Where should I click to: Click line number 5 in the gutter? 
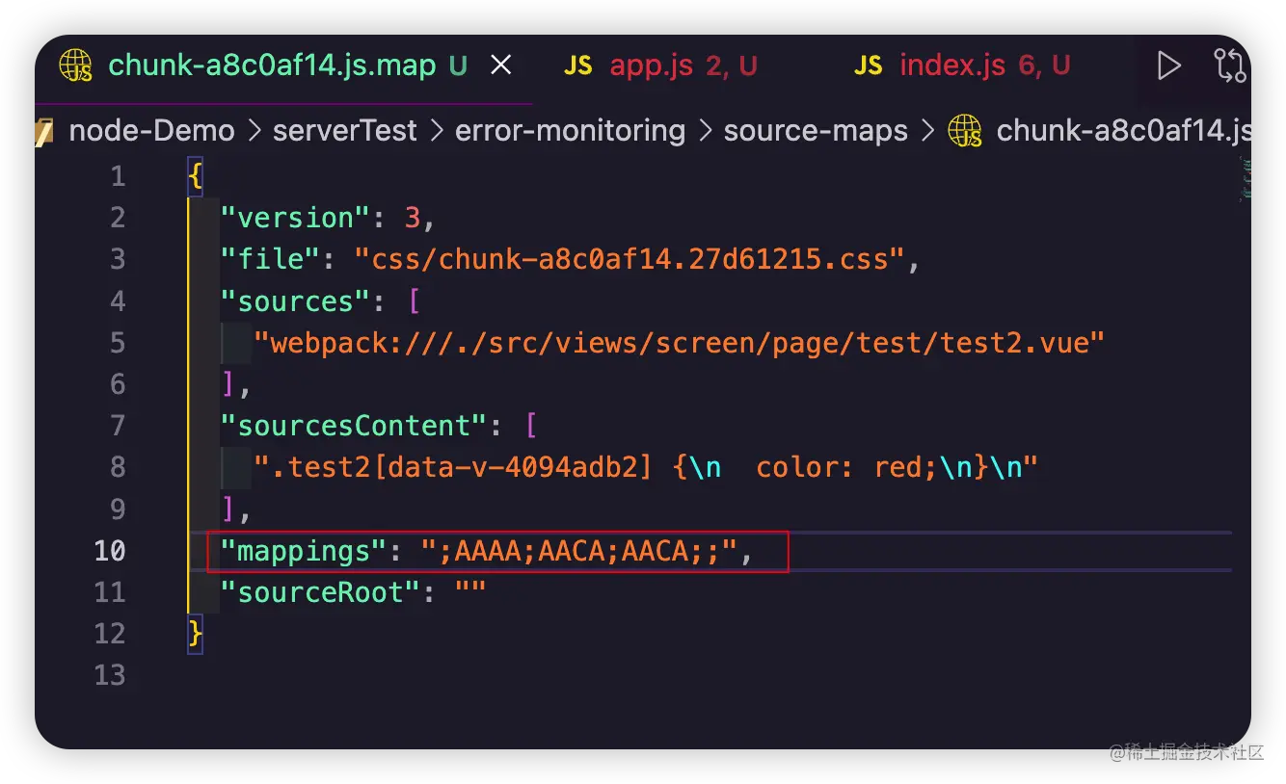click(x=118, y=343)
